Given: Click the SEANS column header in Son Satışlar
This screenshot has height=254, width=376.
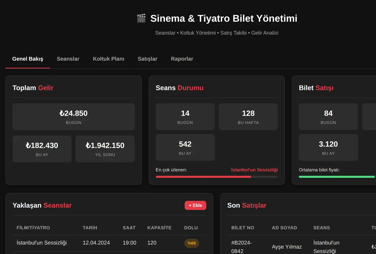Looking at the screenshot, I should (x=321, y=228).
